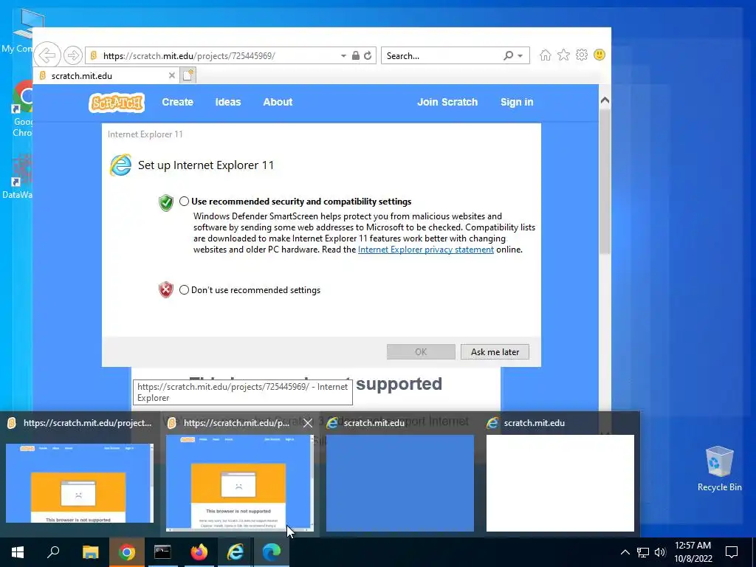Click the grayed OK button
This screenshot has height=567, width=756.
(x=421, y=352)
